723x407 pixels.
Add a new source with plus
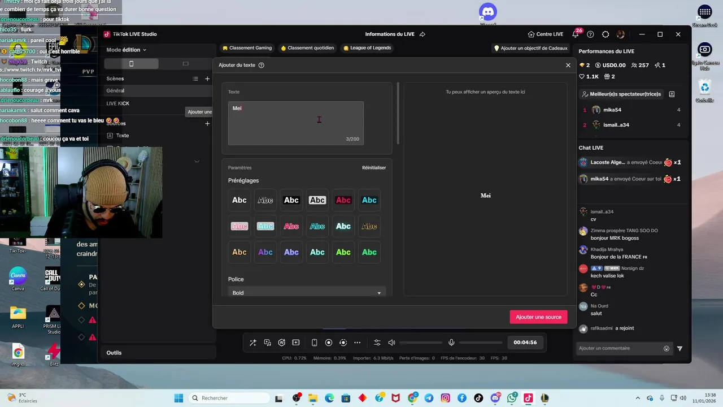click(207, 123)
